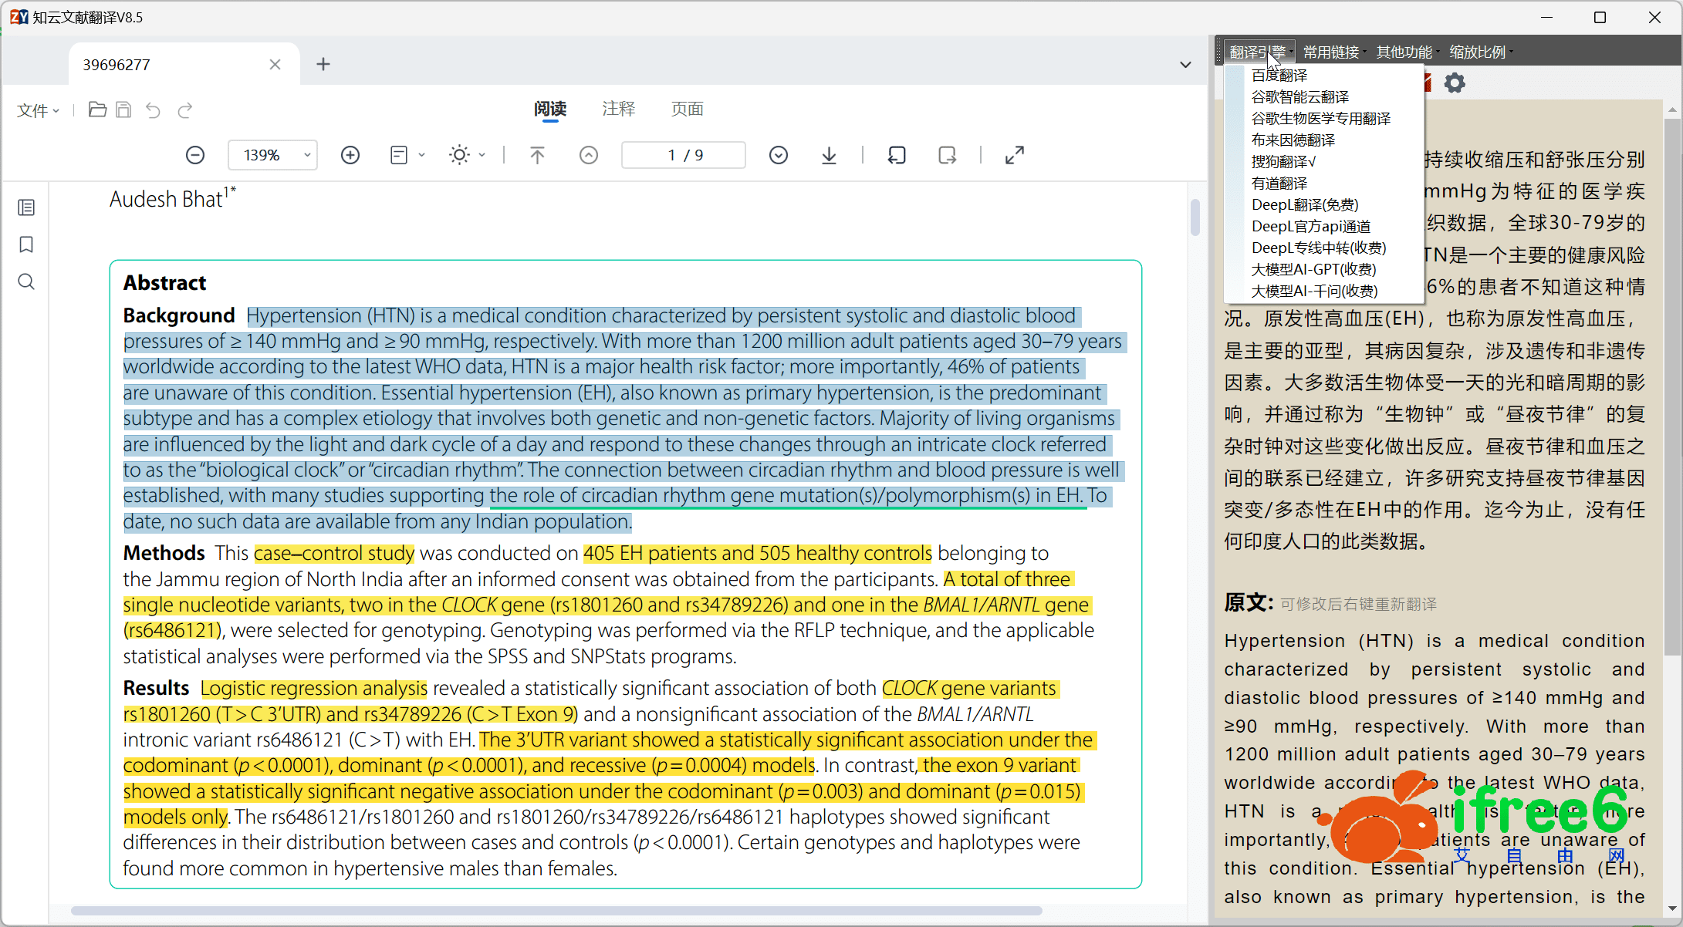
Task: Open the sidebar bookmark panel icon
Action: (x=26, y=244)
